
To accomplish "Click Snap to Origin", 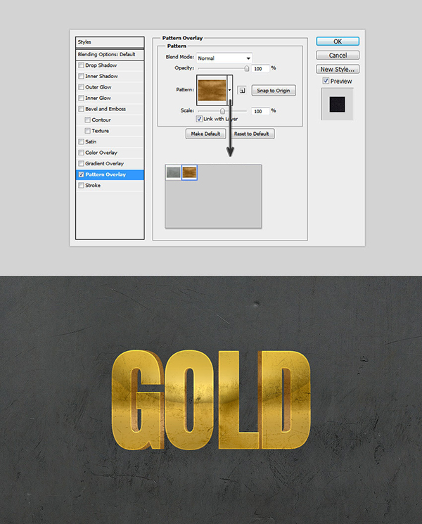I will (x=274, y=90).
